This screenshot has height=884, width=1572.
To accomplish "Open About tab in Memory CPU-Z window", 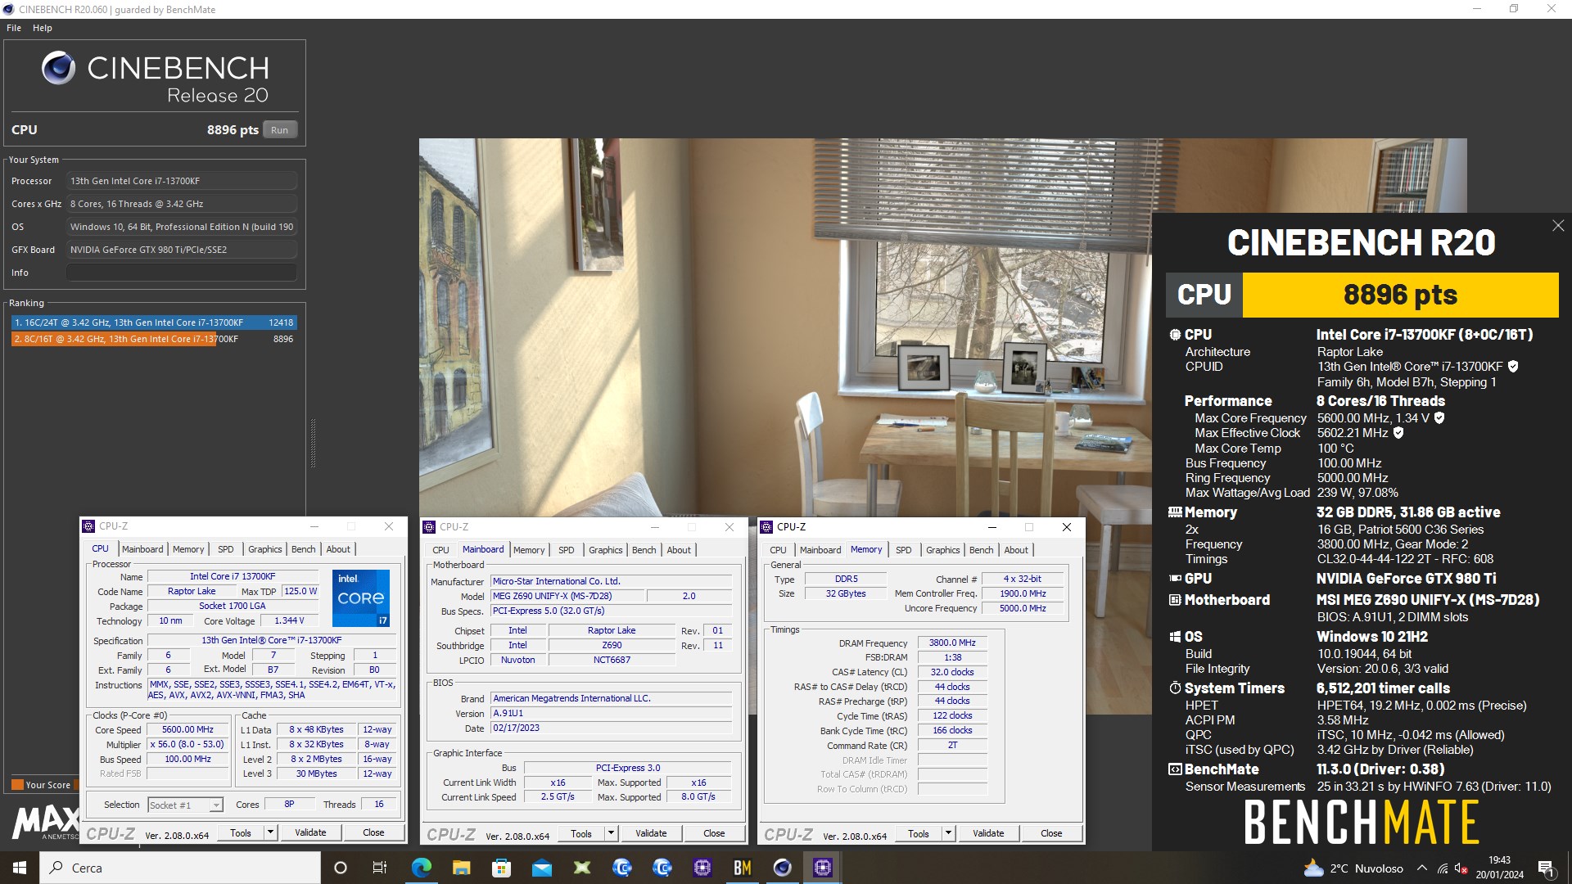I will [1016, 550].
